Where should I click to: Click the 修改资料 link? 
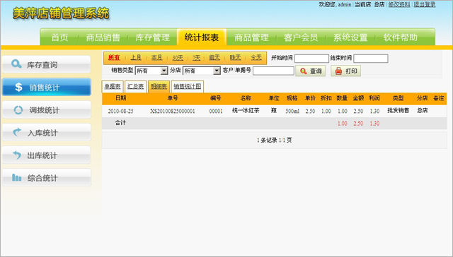pos(399,5)
